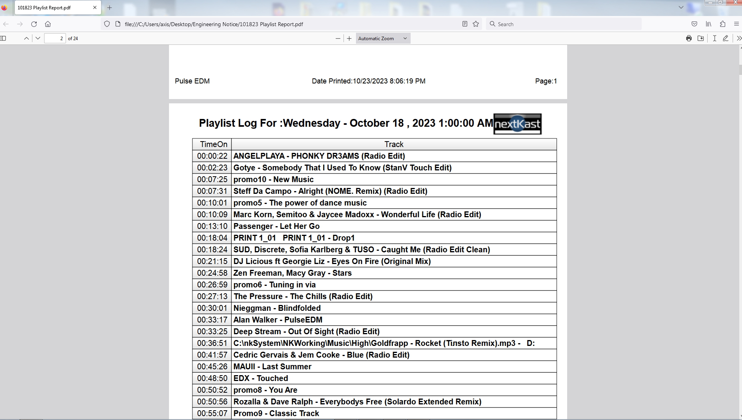Open the library bookmarks history icon

click(x=708, y=24)
